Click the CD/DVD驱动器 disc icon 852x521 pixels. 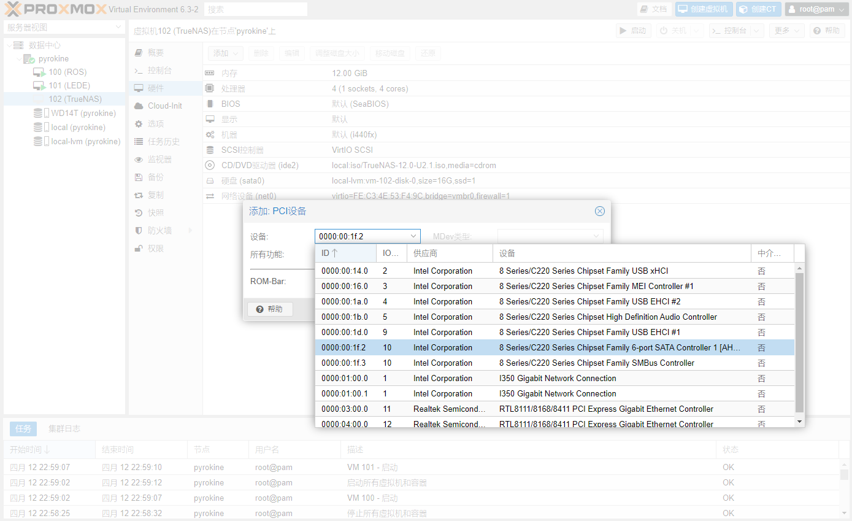210,165
